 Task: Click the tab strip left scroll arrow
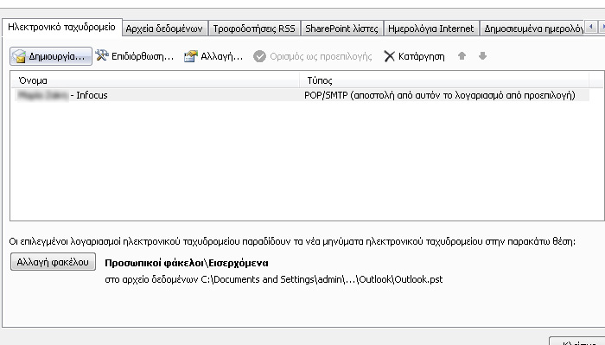590,27
